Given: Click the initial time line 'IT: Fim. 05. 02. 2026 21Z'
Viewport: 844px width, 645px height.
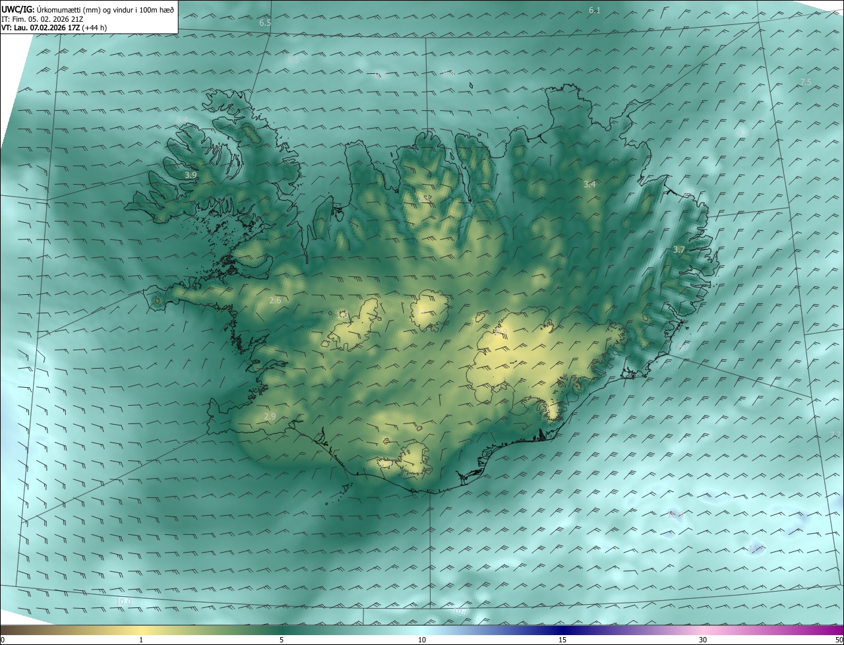Looking at the screenshot, I should coord(44,19).
